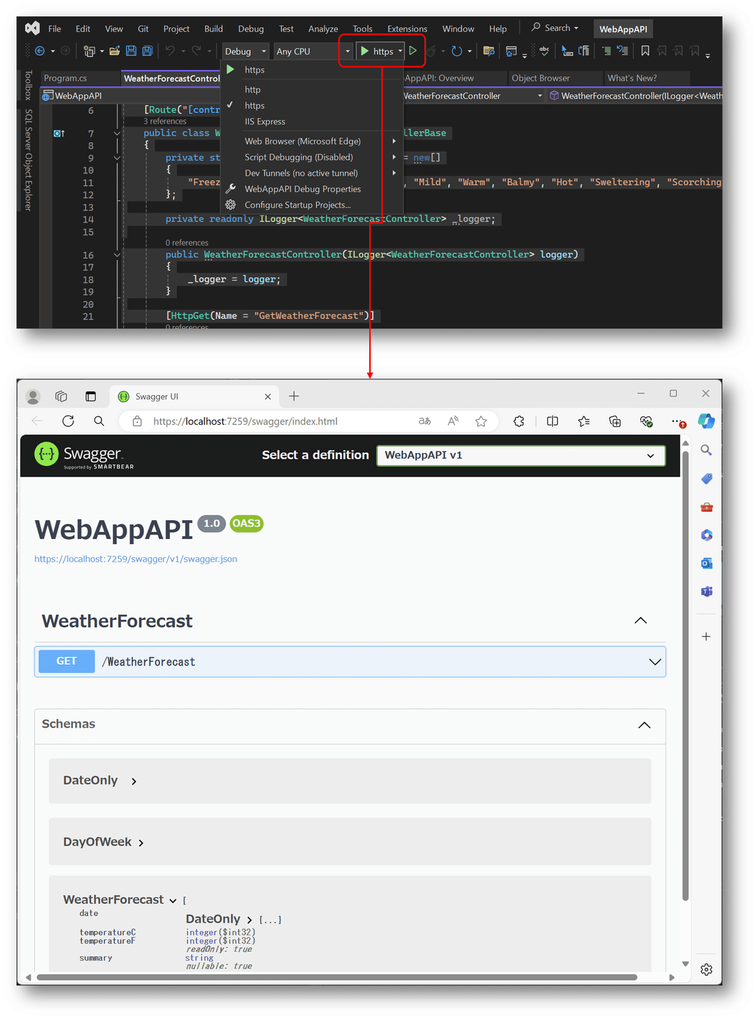Collapse the Schemas section
This screenshot has height=1019, width=756.
[x=644, y=725]
